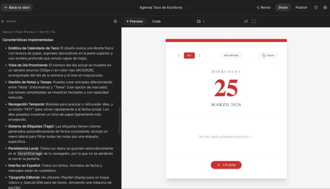The width and height of the screenshot is (330, 189).
Task: Open the device preview toggle icon
Action: click(x=199, y=21)
